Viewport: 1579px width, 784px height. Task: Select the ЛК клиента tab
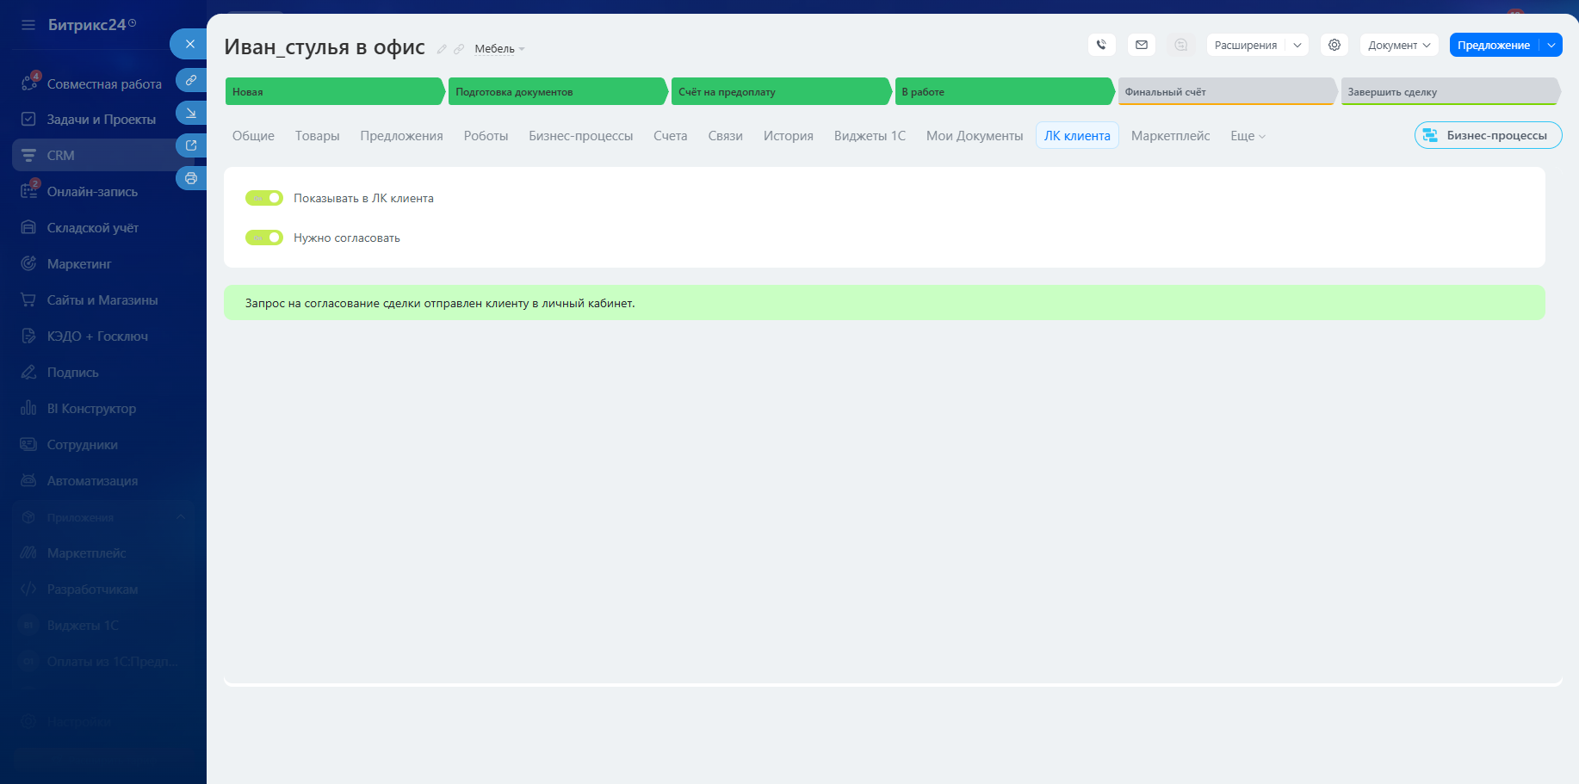[1077, 136]
